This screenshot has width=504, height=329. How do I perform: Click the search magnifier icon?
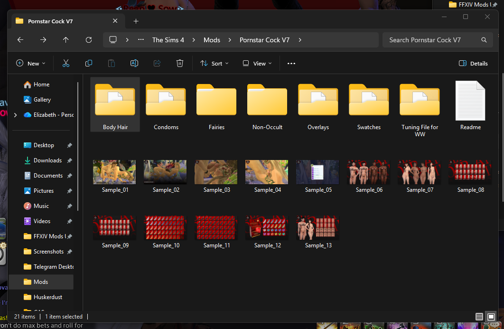(x=484, y=40)
